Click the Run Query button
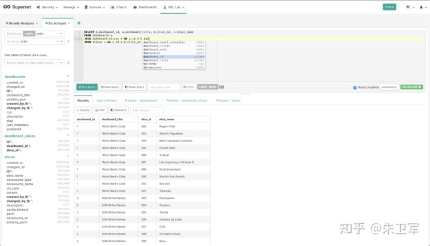Screen dimensions: 430x246 coord(87,87)
